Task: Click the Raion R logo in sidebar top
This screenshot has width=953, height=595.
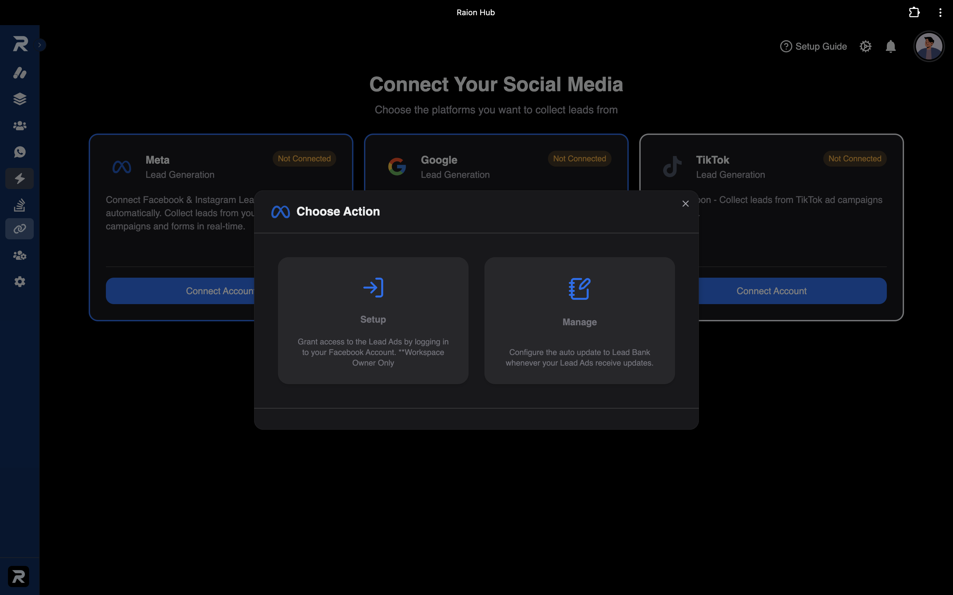Action: click(20, 44)
